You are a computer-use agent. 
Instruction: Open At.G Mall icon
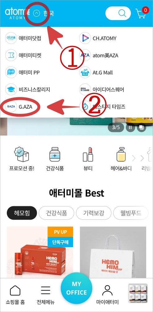[85, 72]
